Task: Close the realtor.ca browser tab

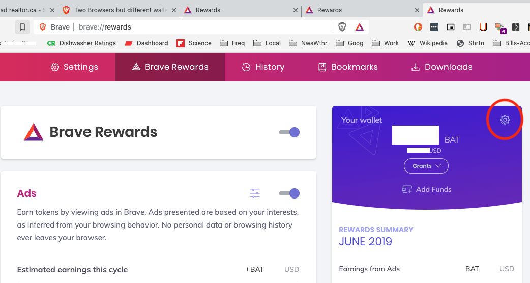Action: 52,10
